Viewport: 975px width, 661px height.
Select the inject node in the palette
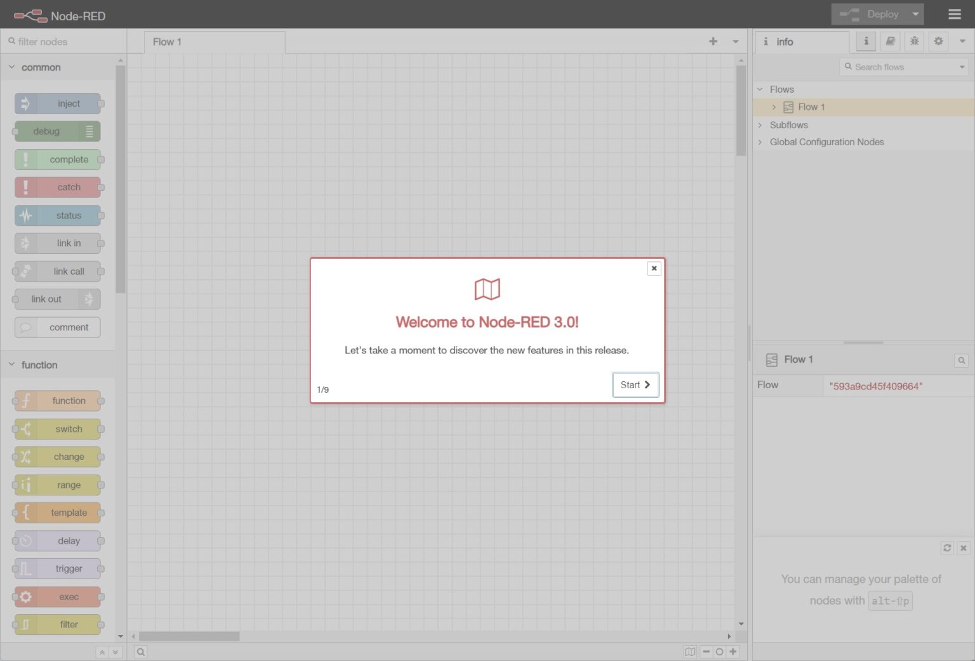(58, 103)
